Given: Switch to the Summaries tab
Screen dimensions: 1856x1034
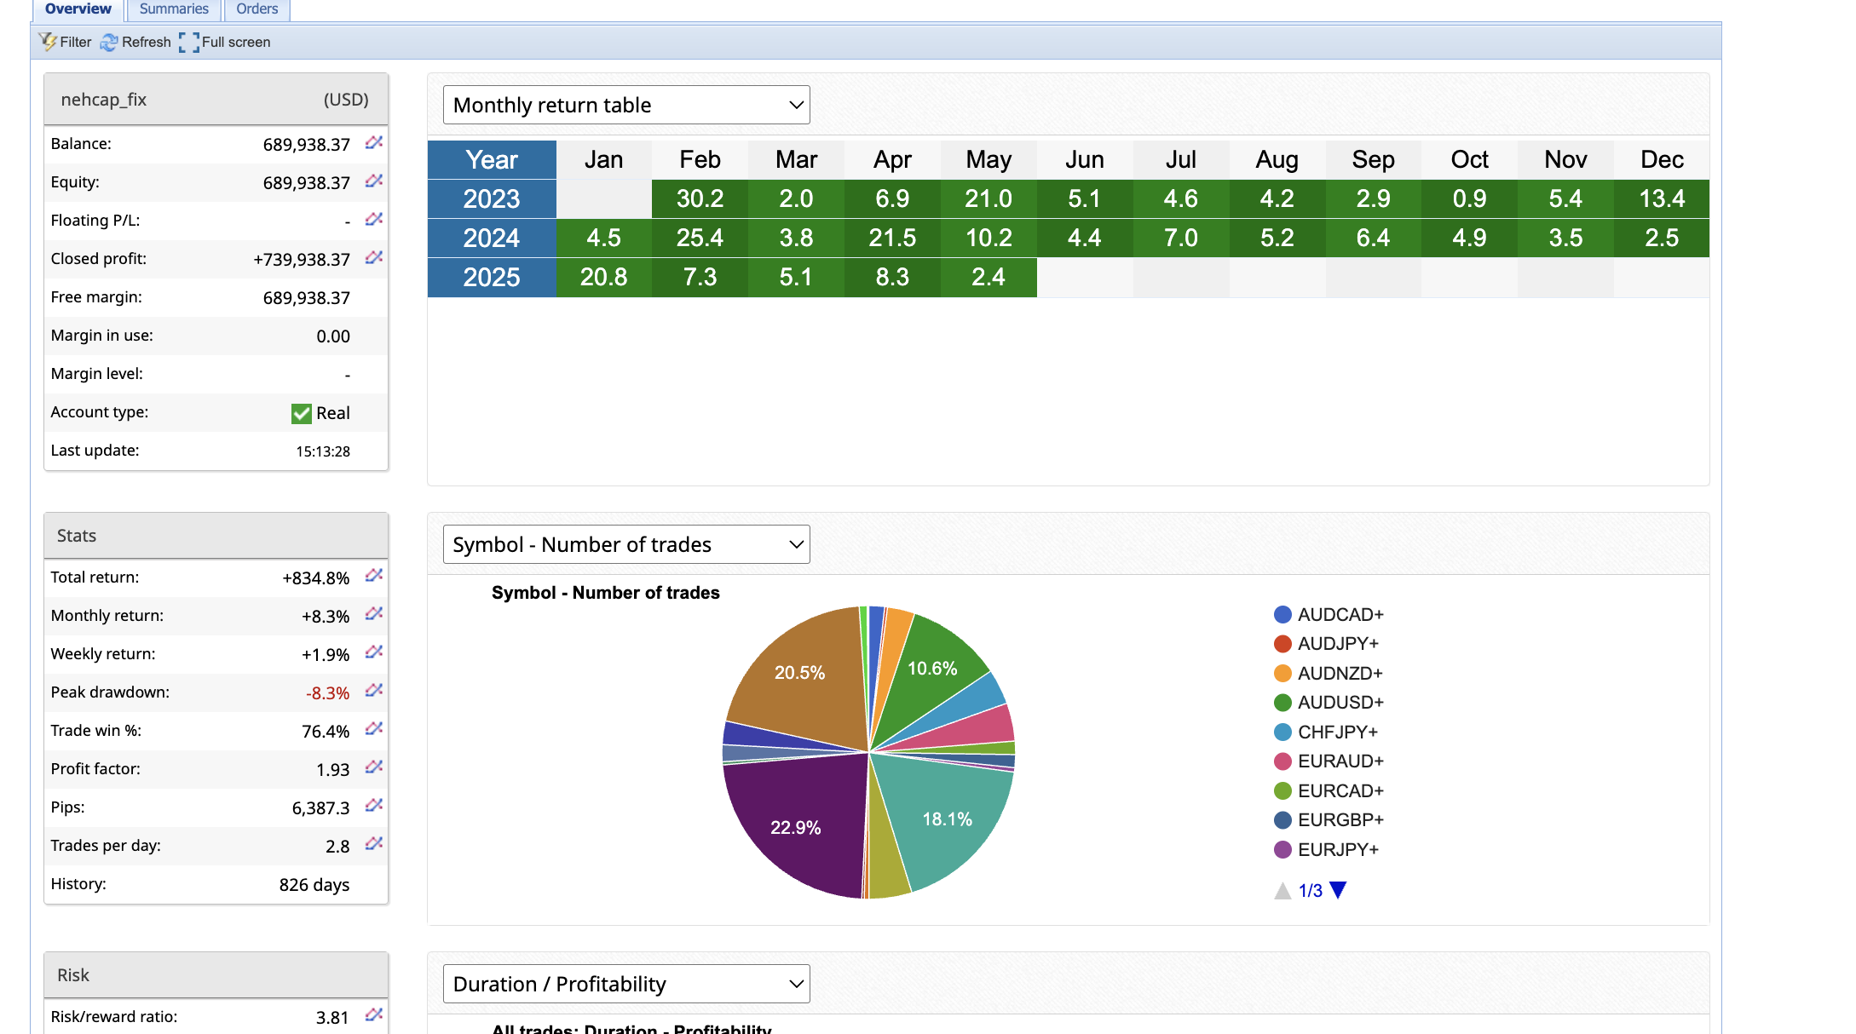Looking at the screenshot, I should (174, 9).
